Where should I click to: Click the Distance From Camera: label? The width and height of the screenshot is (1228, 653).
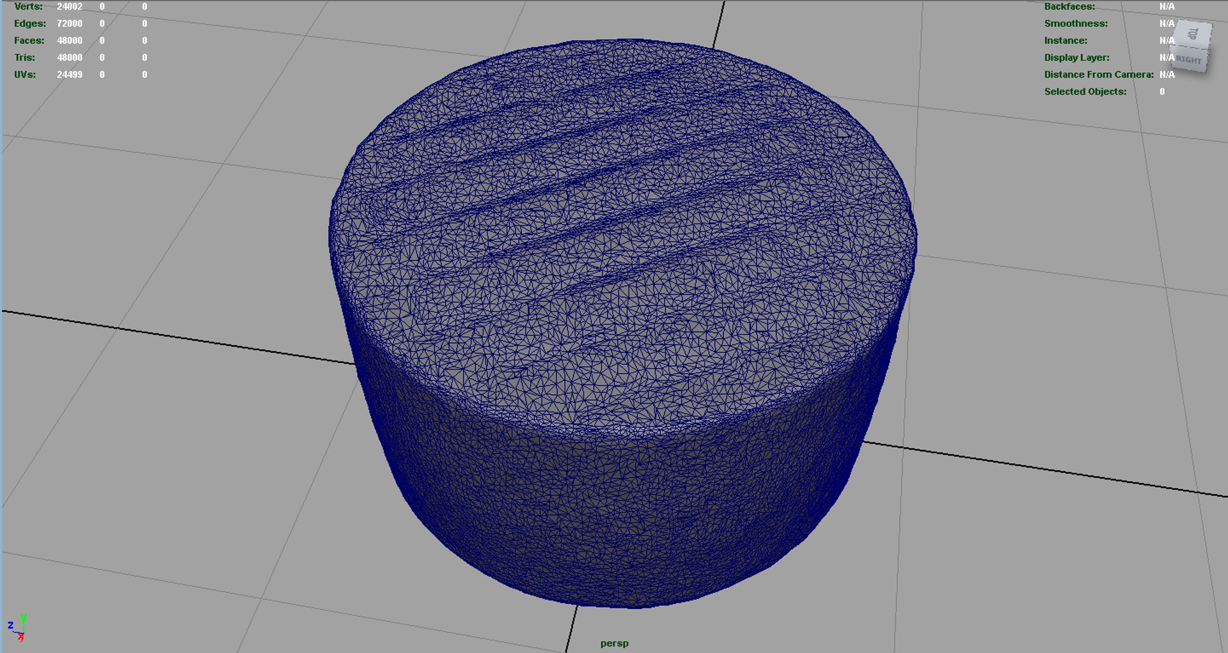(1099, 75)
